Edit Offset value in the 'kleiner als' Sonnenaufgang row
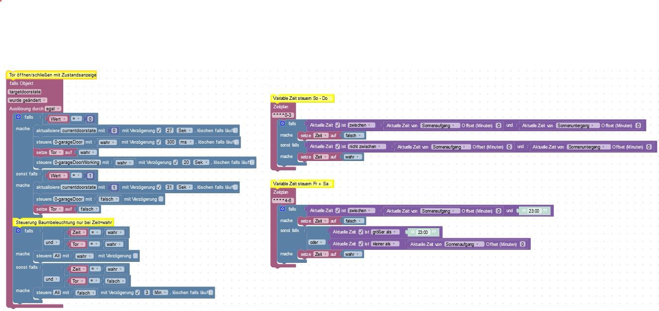The height and width of the screenshot is (311, 659). tap(522, 244)
